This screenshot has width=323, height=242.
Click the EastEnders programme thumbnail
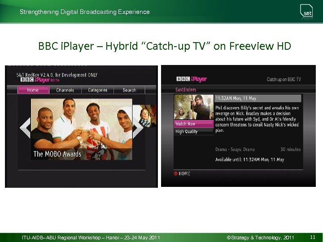[x=194, y=107]
